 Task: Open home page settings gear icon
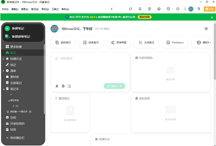pos(206,29)
